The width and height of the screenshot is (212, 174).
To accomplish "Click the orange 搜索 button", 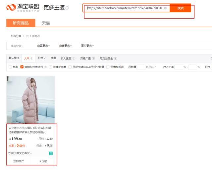I will pos(180,8).
